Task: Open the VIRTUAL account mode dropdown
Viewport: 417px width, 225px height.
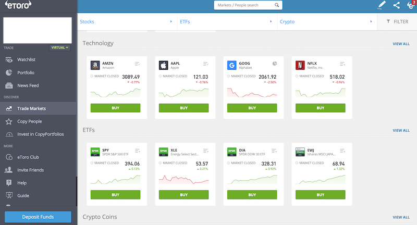Action: pyautogui.click(x=60, y=47)
